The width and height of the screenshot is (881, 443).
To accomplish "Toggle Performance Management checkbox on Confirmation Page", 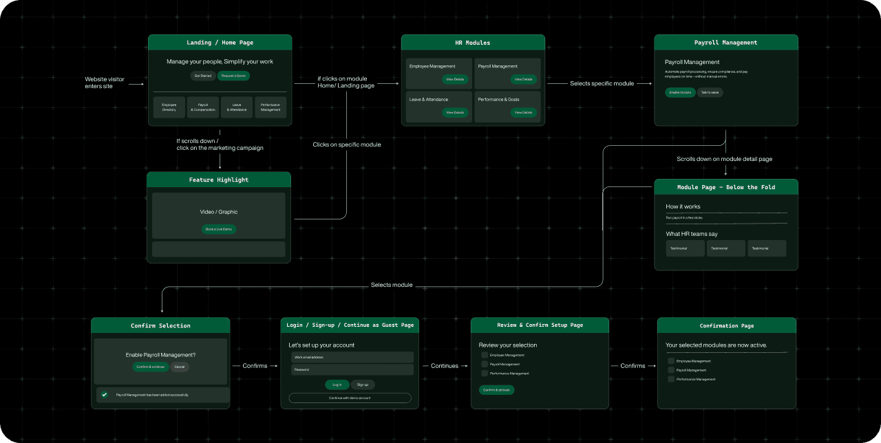I will (671, 379).
